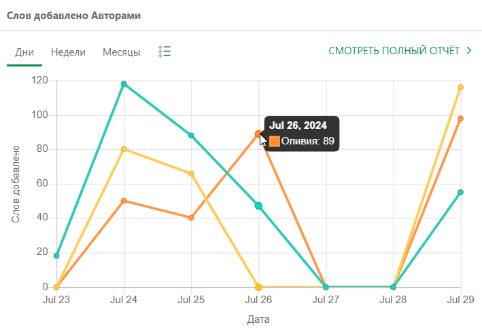Viewport: 482px width, 335px height.
Task: Open the Месяцы tab
Action: click(122, 52)
